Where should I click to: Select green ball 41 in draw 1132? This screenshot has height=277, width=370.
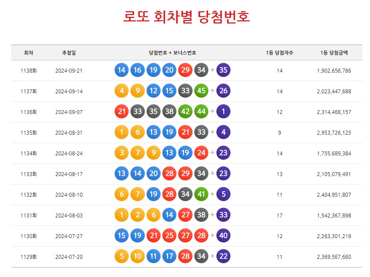click(x=201, y=194)
